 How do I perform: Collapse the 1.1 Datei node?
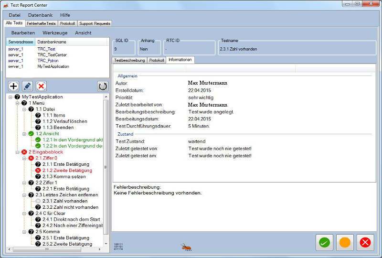tap(24, 109)
